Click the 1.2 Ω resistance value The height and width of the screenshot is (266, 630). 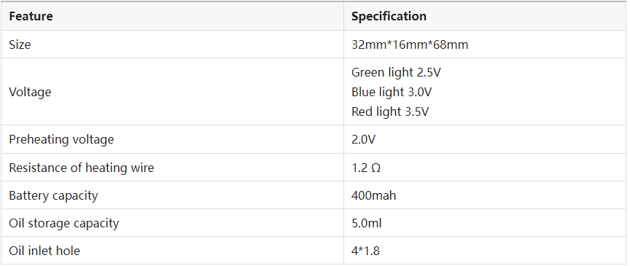[x=365, y=168]
